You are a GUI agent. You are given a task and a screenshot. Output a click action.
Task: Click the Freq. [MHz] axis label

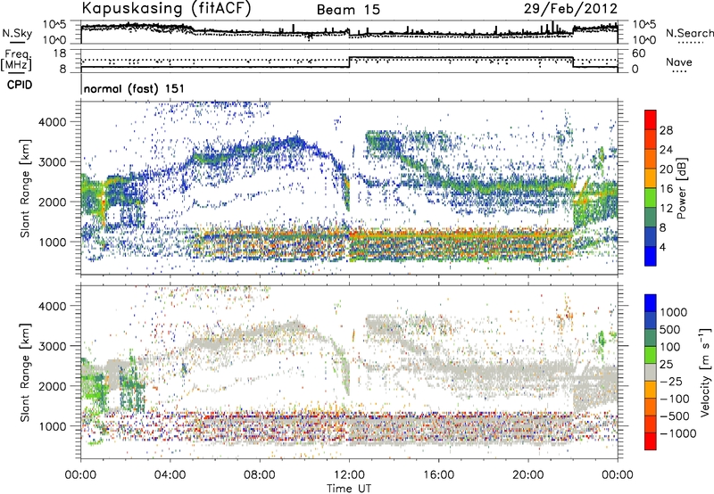coord(16,61)
